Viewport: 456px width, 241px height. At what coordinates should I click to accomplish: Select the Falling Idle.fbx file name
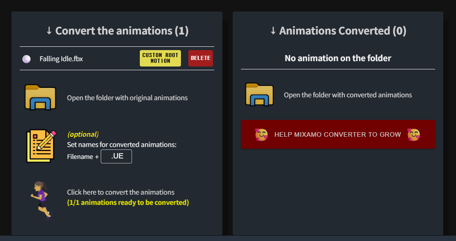click(61, 59)
